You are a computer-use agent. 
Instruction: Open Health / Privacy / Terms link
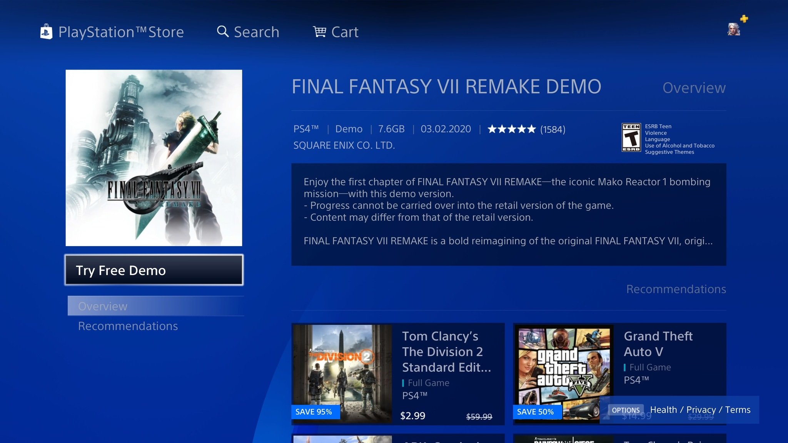pyautogui.click(x=700, y=410)
